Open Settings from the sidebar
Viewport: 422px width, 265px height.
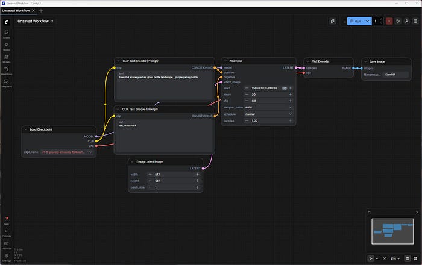point(7,257)
